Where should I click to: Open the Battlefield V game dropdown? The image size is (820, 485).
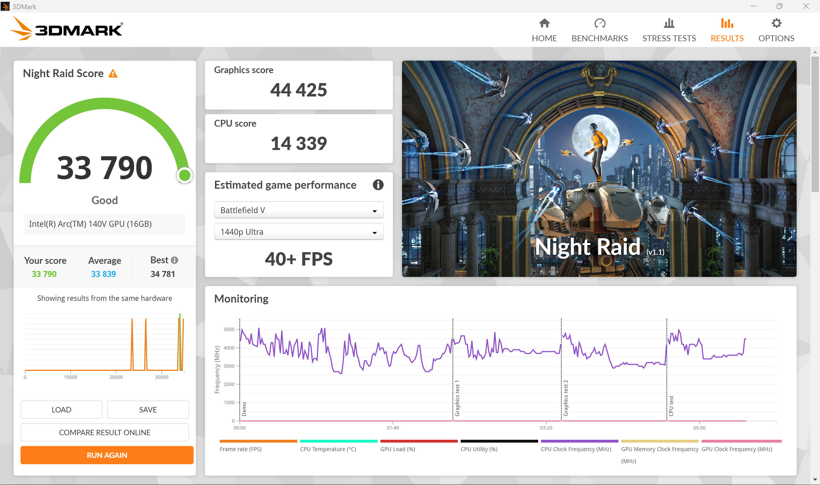(298, 210)
